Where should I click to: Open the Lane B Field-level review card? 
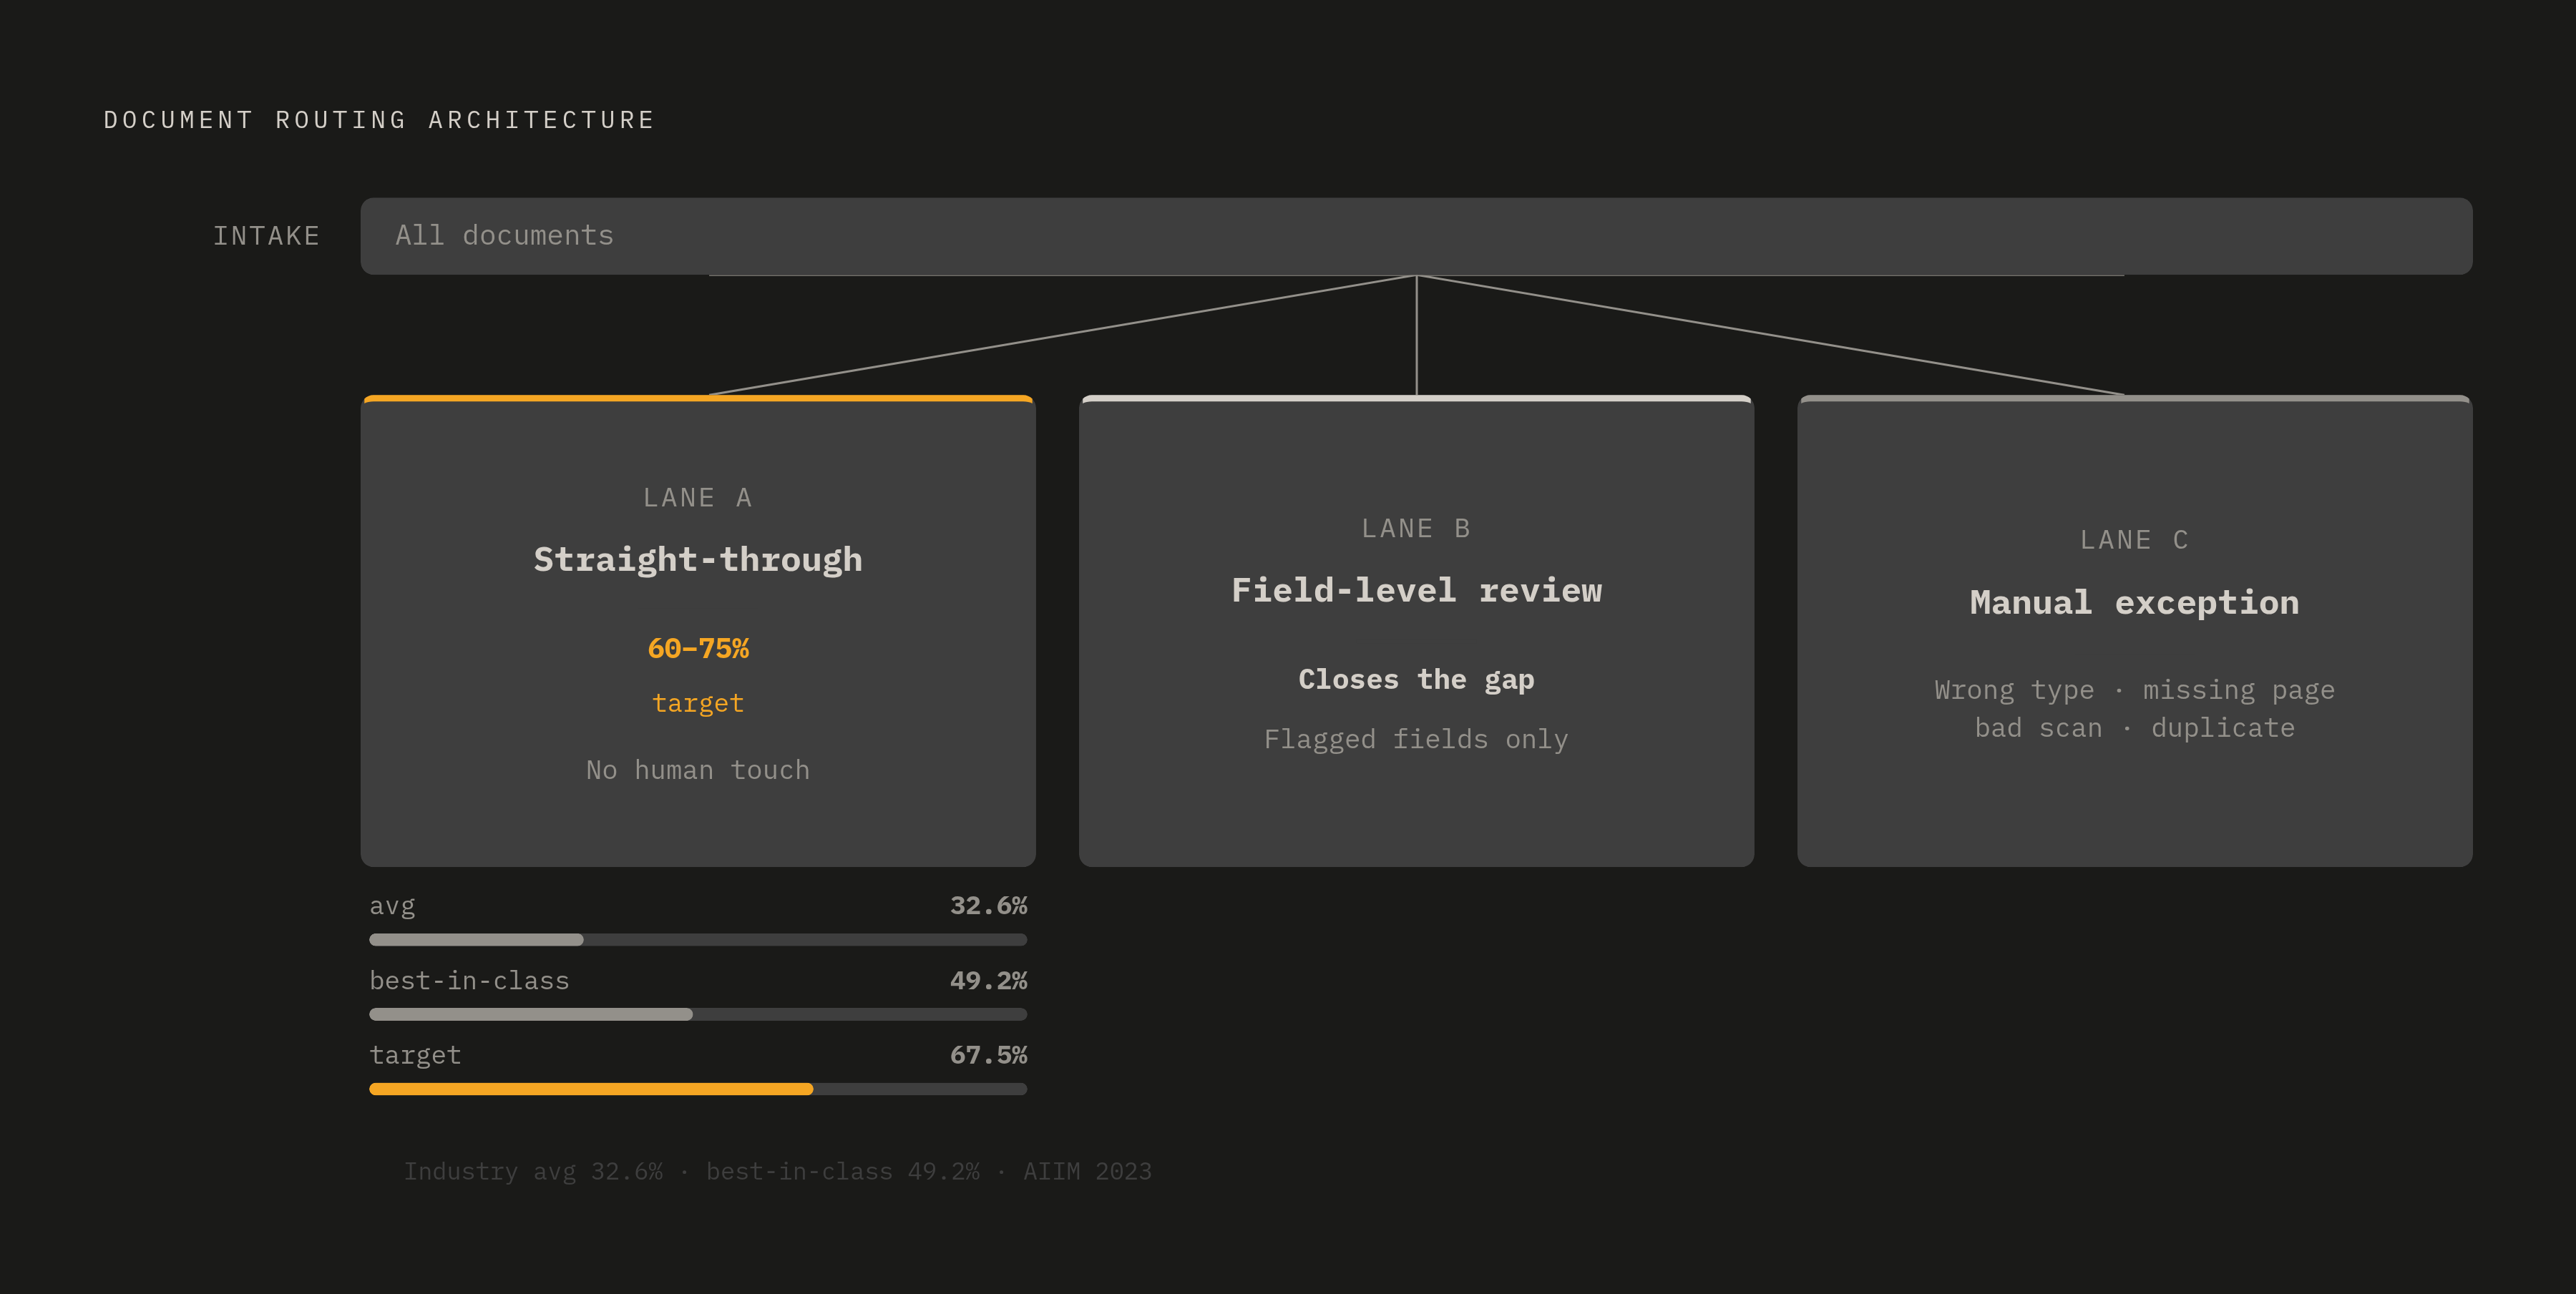click(1416, 631)
